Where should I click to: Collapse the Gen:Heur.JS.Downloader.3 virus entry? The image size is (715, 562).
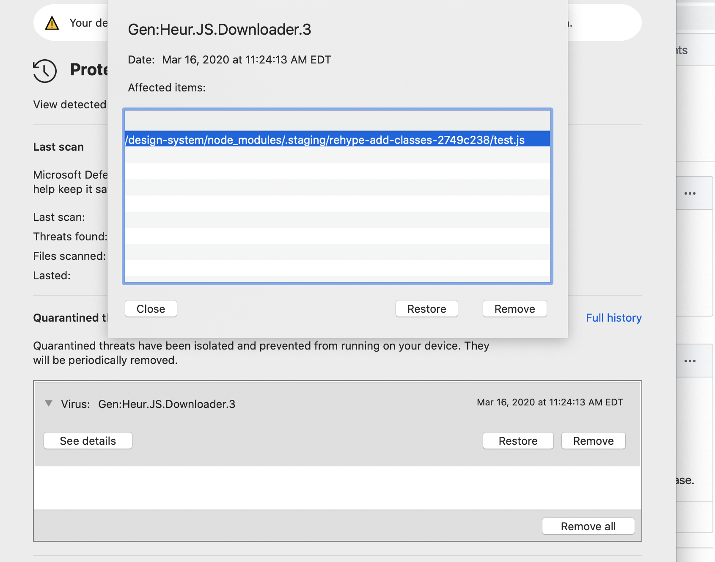[x=49, y=403]
